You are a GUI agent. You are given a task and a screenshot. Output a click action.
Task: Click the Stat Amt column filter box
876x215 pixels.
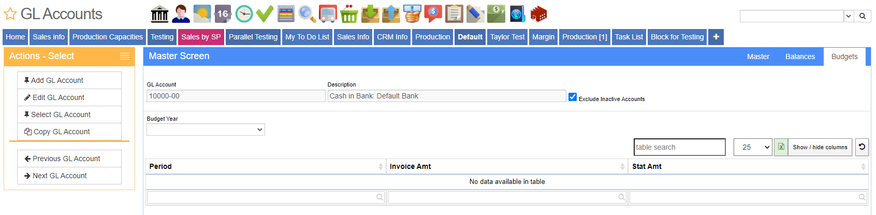pyautogui.click(x=748, y=197)
